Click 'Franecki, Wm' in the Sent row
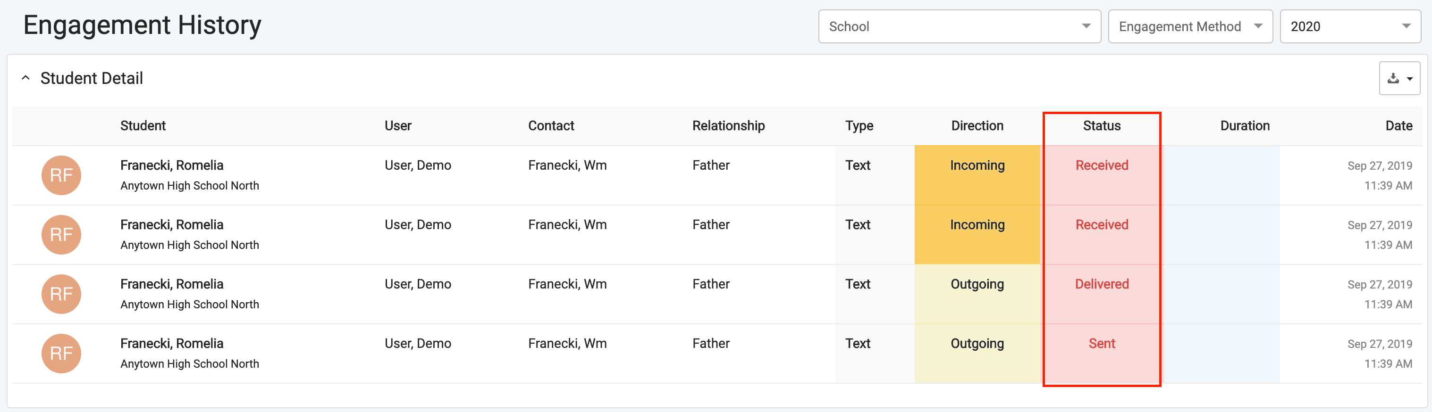This screenshot has width=1432, height=412. (567, 344)
